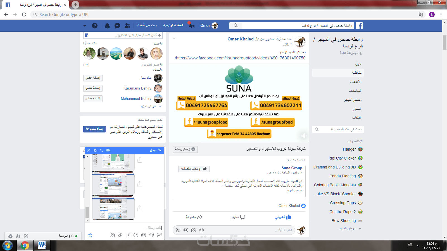Select المناسبات events tab in group menu
The width and height of the screenshot is (447, 251).
355,91
